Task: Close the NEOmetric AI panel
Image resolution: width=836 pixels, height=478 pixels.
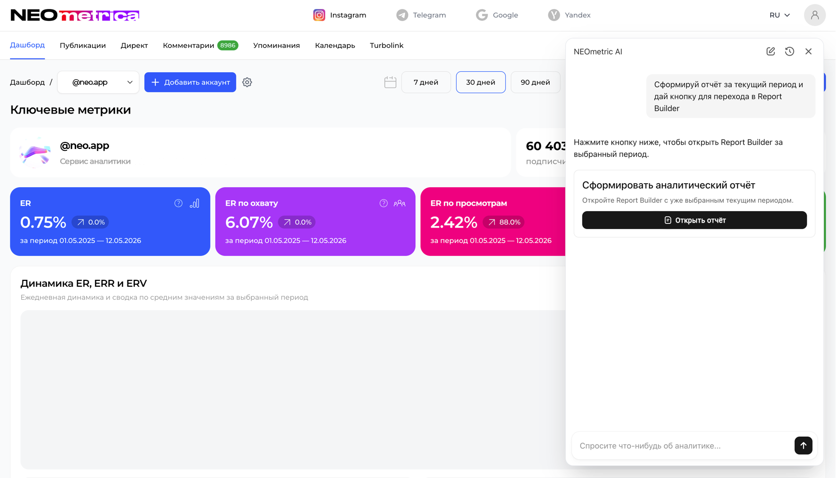Action: pyautogui.click(x=809, y=51)
